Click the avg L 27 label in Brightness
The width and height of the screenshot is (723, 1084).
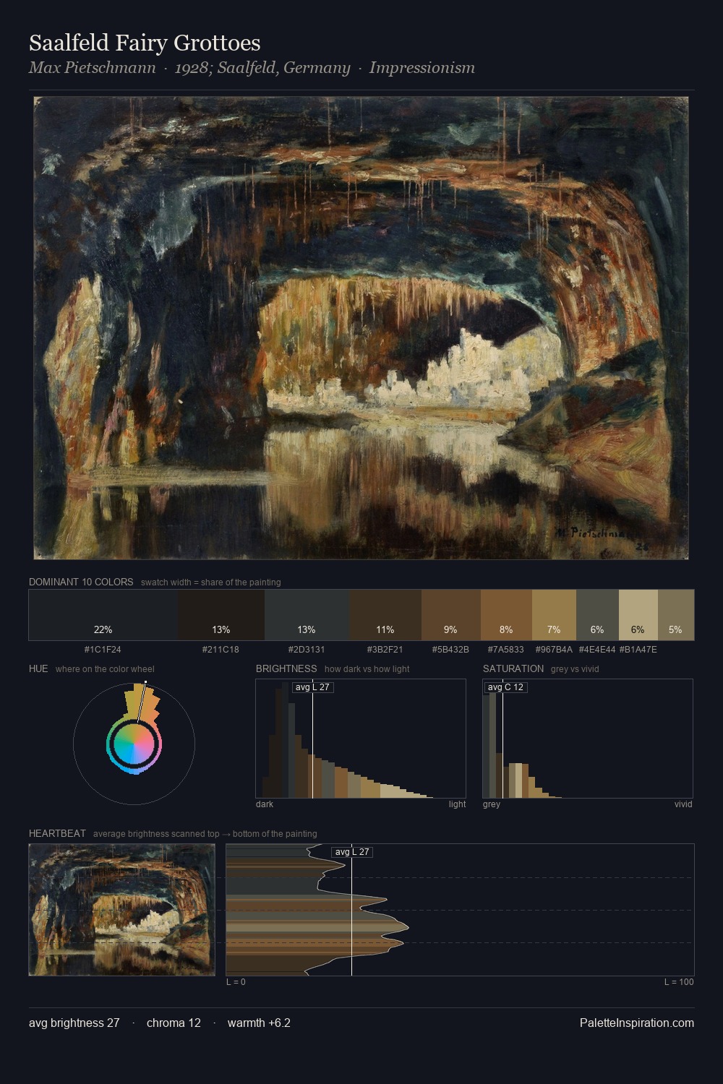[312, 687]
